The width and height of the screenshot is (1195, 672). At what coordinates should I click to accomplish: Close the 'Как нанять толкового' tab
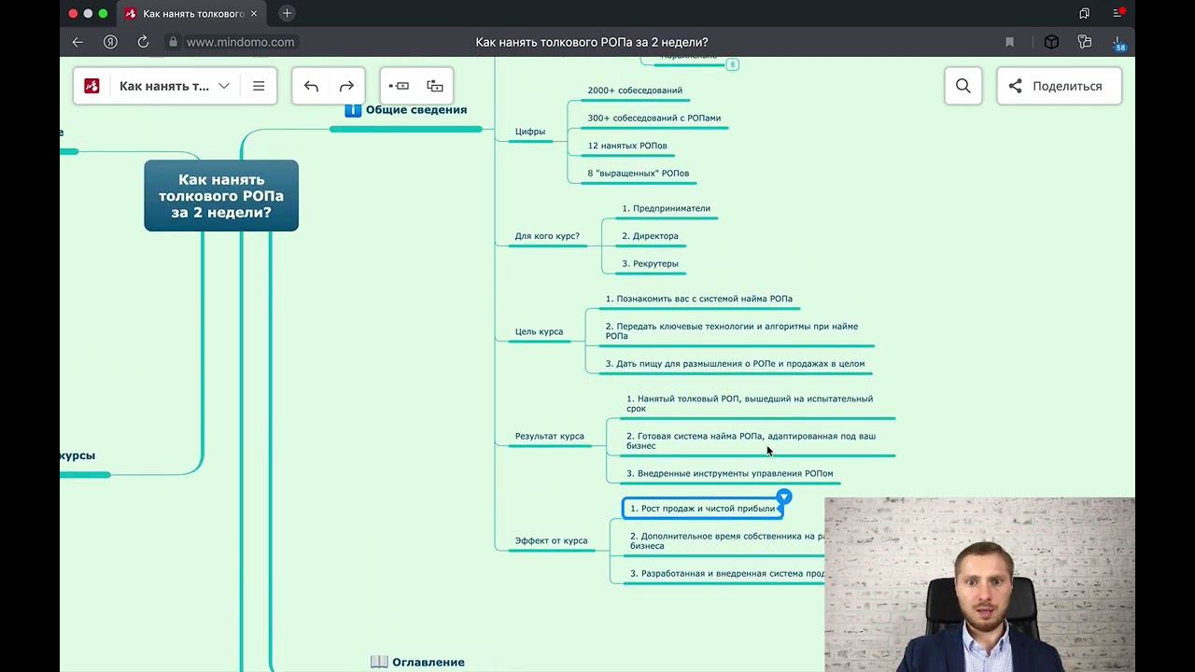(254, 14)
